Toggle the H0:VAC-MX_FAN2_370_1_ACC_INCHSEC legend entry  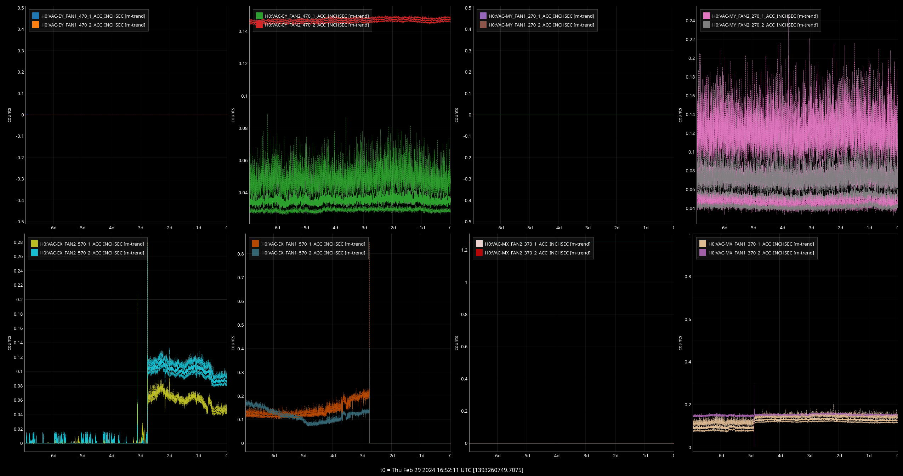(x=537, y=244)
